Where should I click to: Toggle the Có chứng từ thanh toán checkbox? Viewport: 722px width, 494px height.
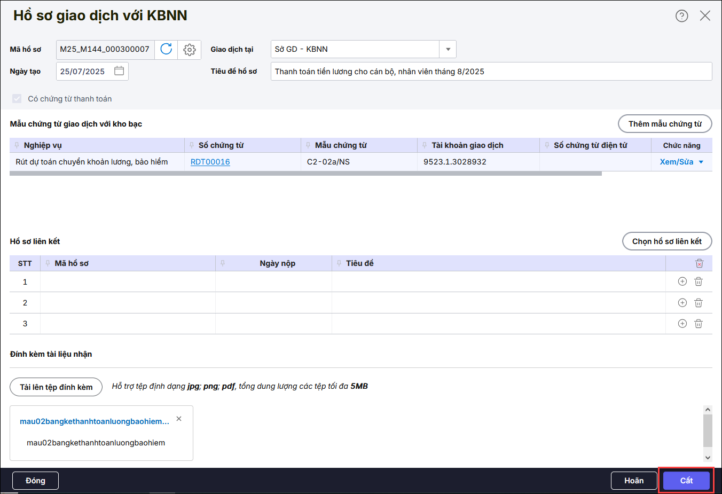coord(17,99)
